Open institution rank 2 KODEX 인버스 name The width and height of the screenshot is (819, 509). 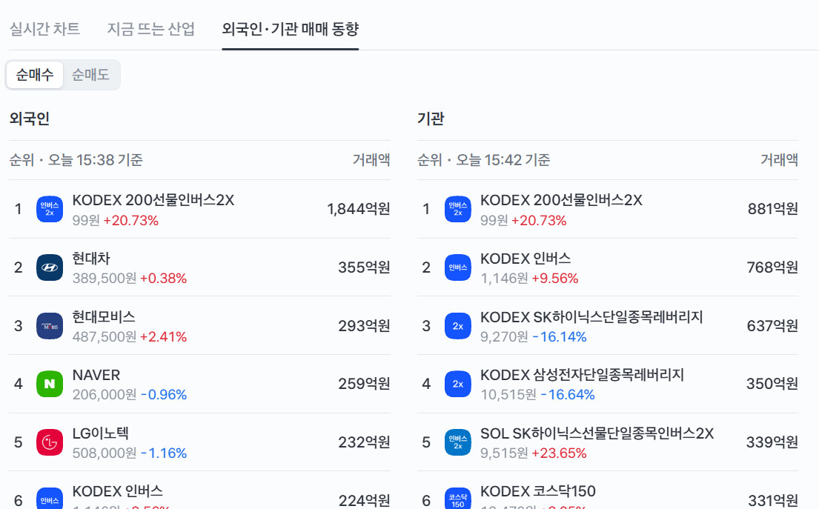click(x=525, y=259)
